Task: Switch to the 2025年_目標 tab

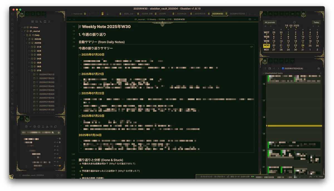Action: (x=147, y=14)
